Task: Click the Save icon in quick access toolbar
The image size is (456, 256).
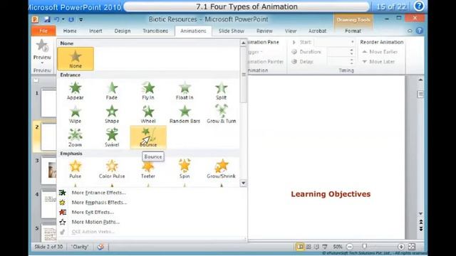Action: coord(47,19)
